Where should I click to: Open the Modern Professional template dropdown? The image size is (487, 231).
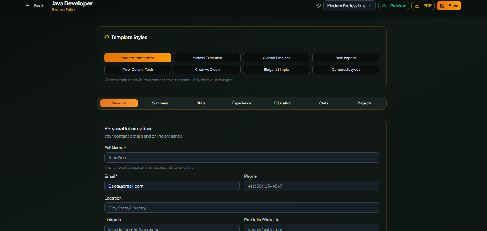click(349, 6)
